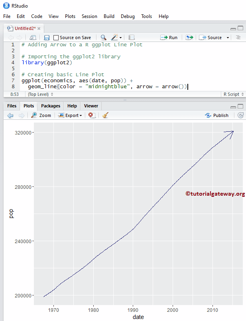This screenshot has height=321, width=246.
Task: Open the code tools magic wand
Action: [114, 37]
